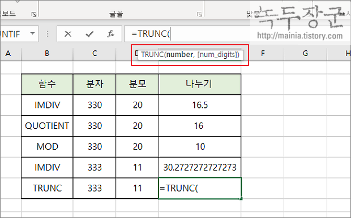Click the fill handle of active cell

tap(241, 199)
